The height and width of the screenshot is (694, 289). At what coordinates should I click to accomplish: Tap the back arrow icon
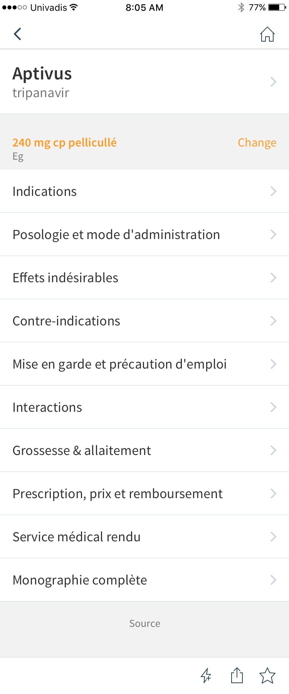click(x=17, y=34)
